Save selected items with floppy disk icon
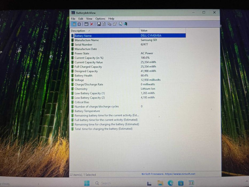Image resolution: width=249 pixels, height=187 pixels. tap(99, 24)
